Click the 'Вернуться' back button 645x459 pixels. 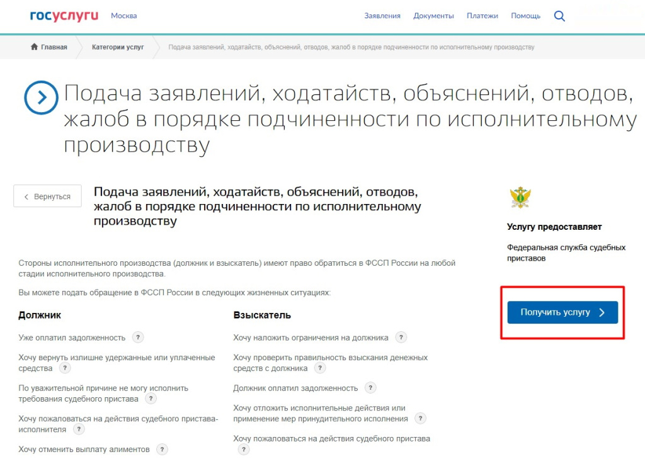click(47, 196)
